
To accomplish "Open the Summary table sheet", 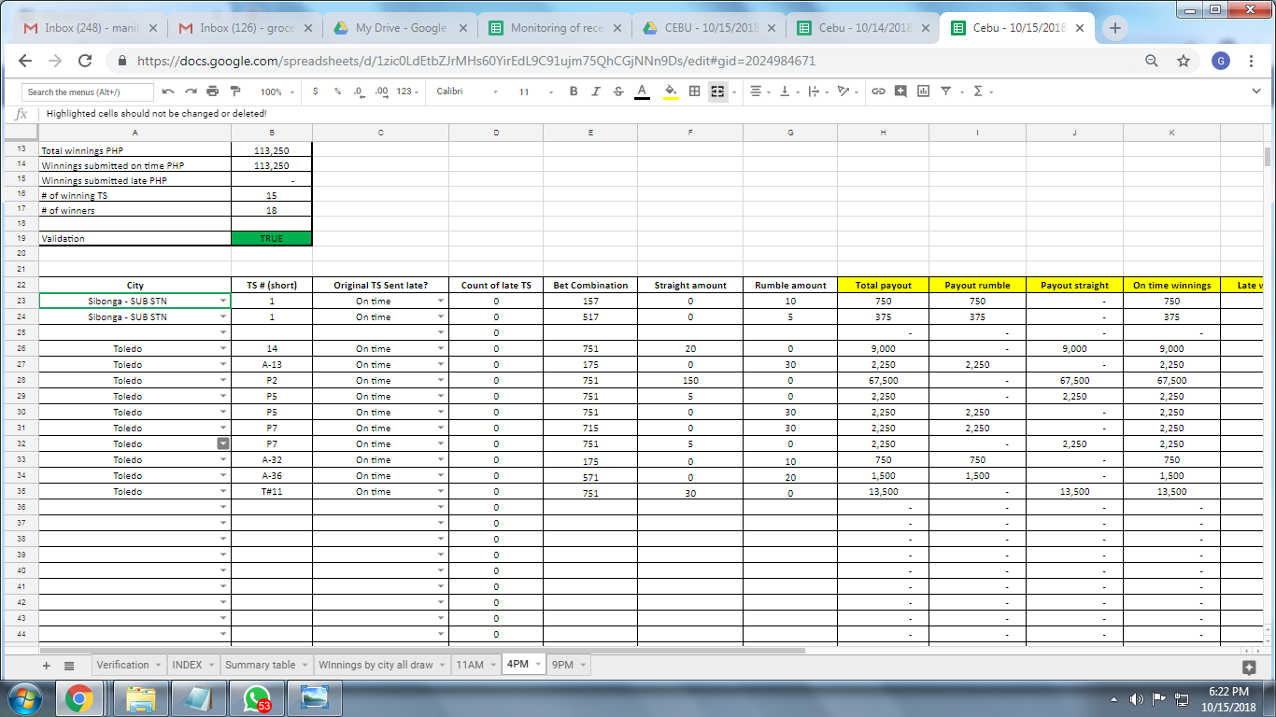I will [258, 664].
